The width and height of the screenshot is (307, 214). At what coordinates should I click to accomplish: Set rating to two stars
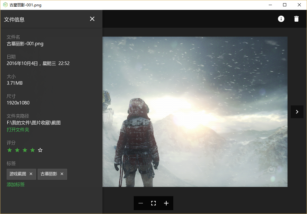point(17,150)
